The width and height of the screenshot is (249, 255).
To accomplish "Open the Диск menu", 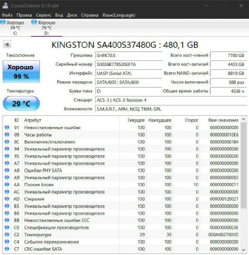I will [x=72, y=15].
